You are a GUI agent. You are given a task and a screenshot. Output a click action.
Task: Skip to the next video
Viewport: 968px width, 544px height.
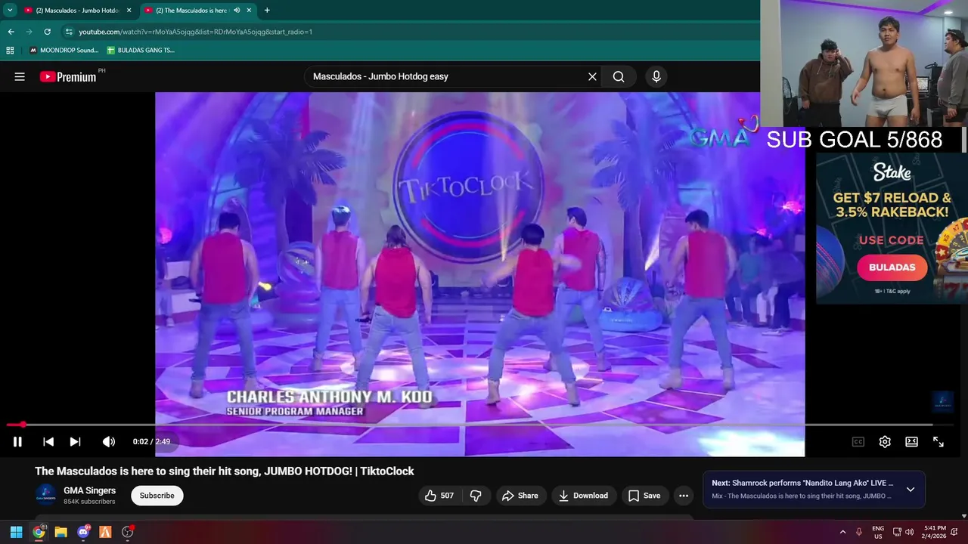[x=76, y=441]
